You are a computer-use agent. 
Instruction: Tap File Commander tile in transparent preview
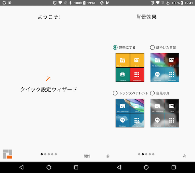[123, 106]
